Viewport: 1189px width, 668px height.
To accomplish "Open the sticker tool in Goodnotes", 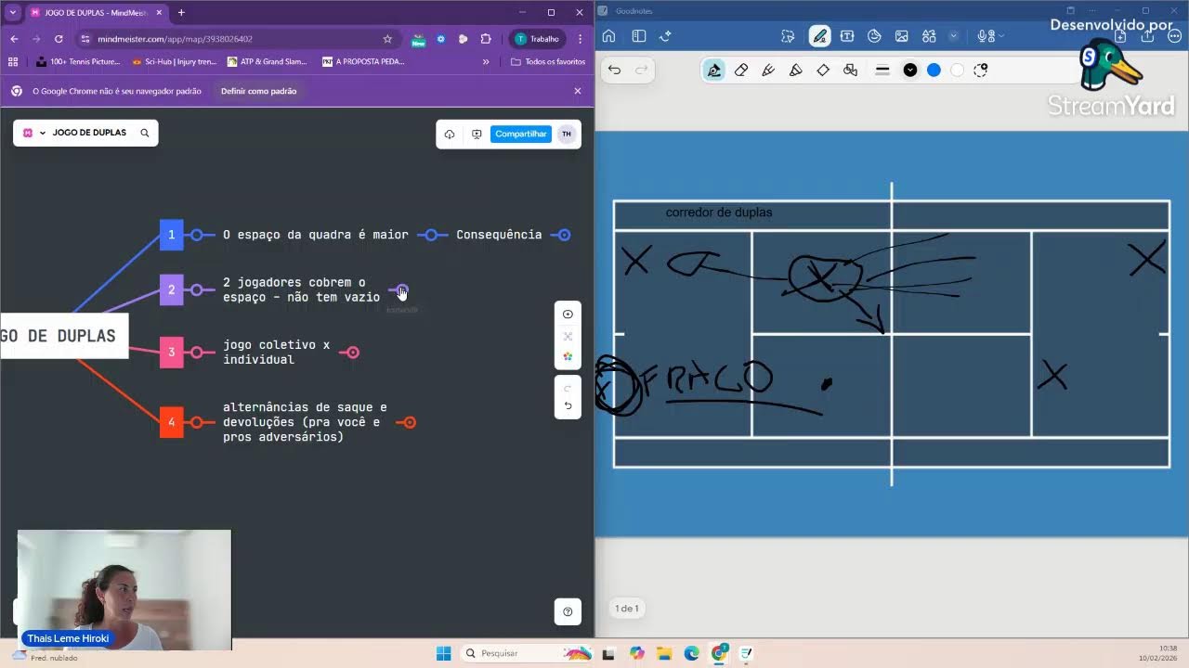I will tap(874, 36).
